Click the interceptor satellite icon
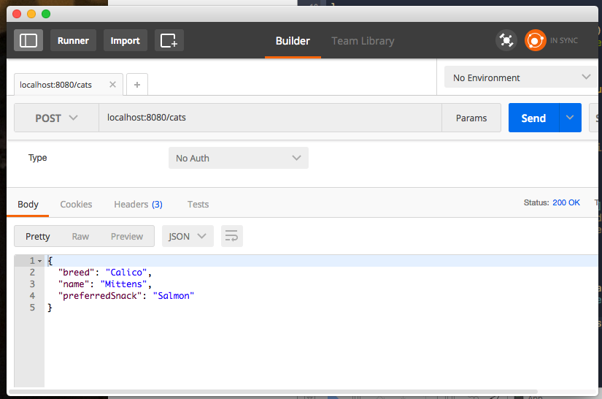This screenshot has width=602, height=399. [506, 40]
